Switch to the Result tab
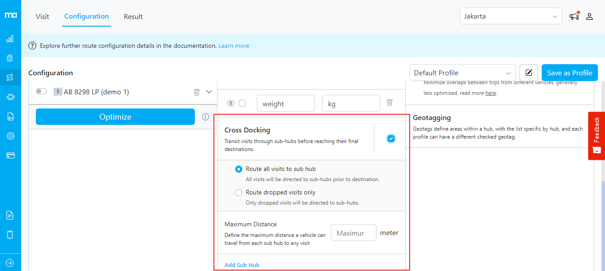 pos(133,17)
